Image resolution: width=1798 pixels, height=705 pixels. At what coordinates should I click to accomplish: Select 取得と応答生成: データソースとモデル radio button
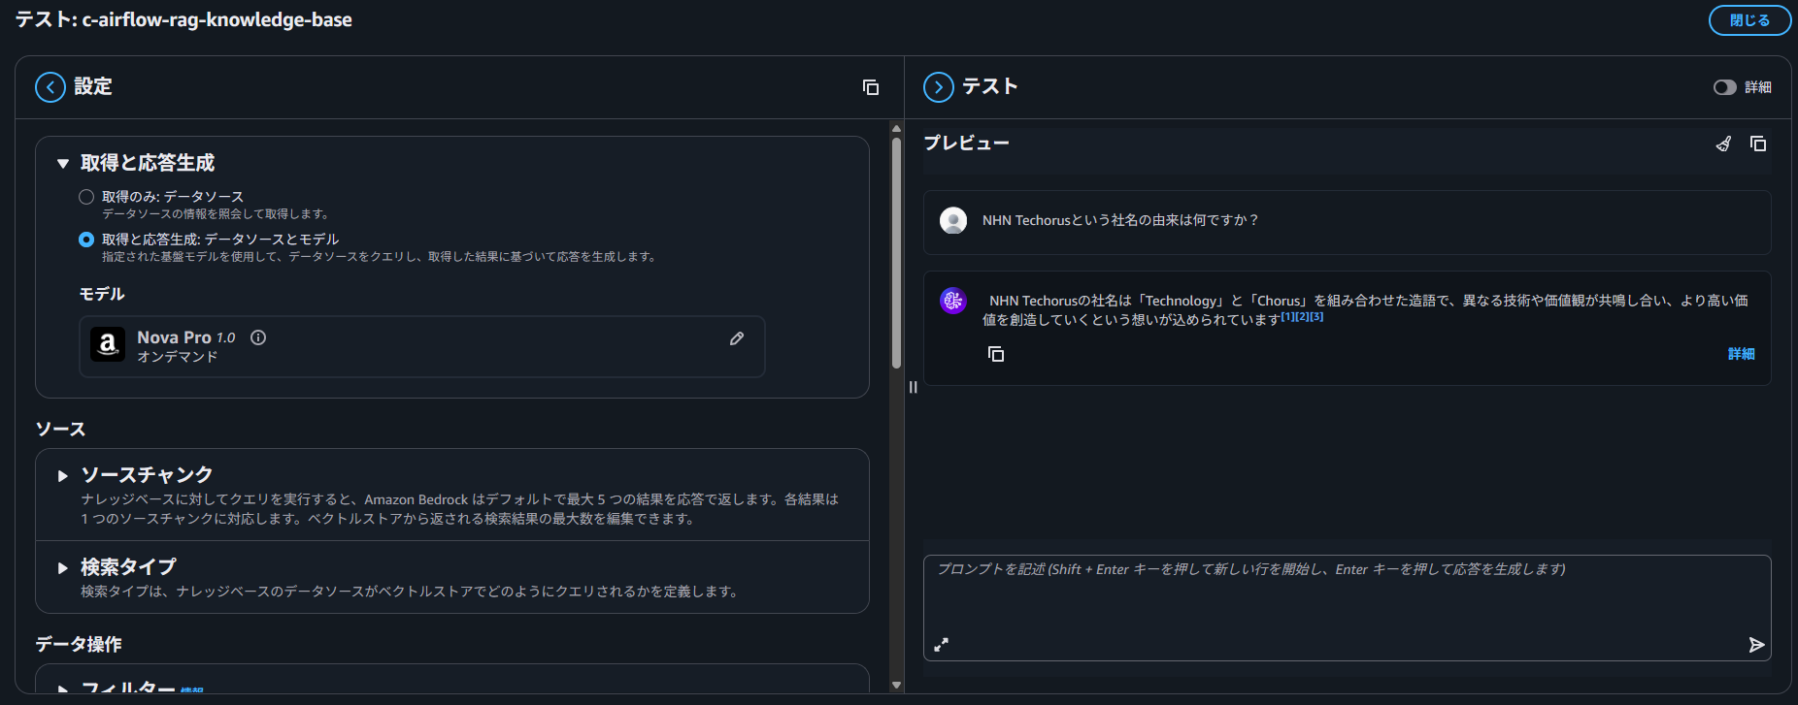(86, 240)
